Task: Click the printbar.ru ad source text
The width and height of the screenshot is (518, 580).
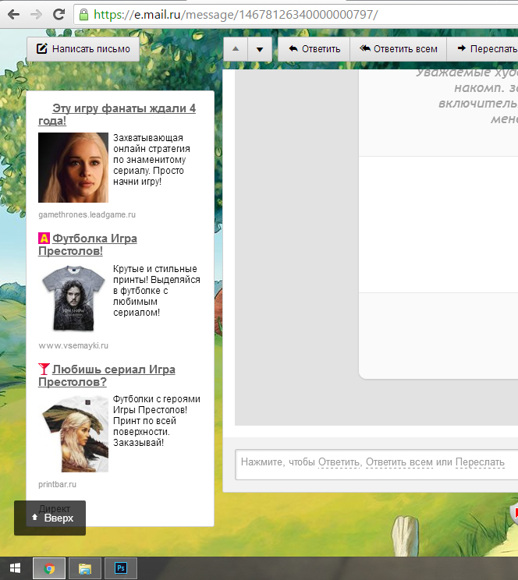Action: coord(58,484)
